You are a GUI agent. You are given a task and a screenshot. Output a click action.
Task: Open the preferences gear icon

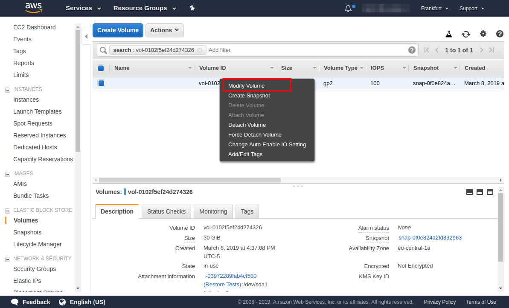483,33
